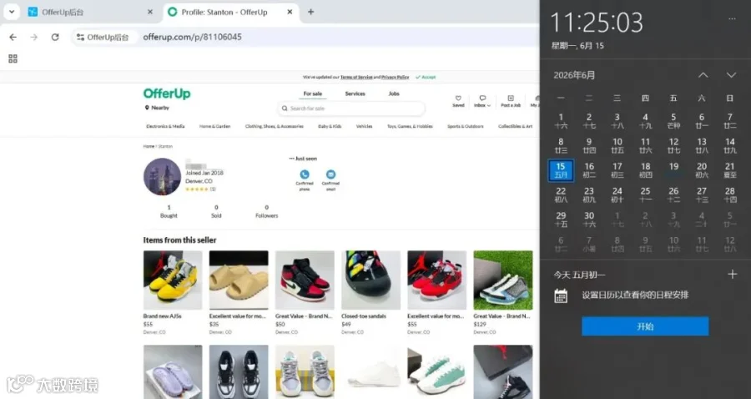Open Baby & Kids category
This screenshot has height=399, width=751.
tap(330, 126)
